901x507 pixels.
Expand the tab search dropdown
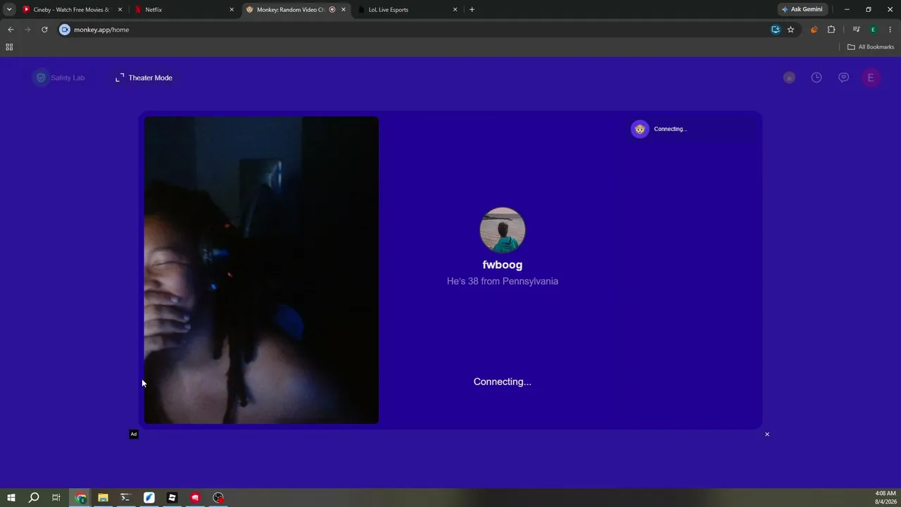[x=9, y=10]
